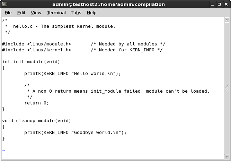Click the '#include <linux/kernel.h>' line
Image resolution: width=231 pixels, height=161 pixels.
[37, 50]
